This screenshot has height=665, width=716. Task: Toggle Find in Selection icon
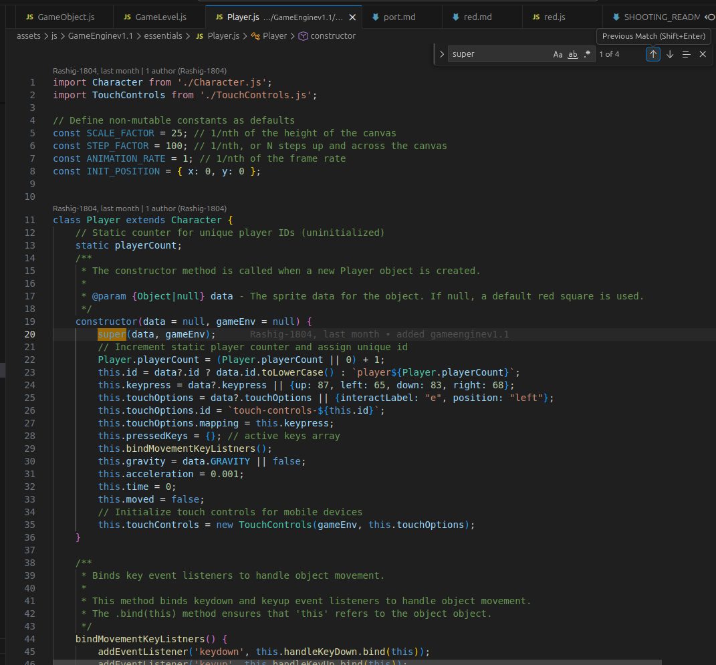[687, 54]
